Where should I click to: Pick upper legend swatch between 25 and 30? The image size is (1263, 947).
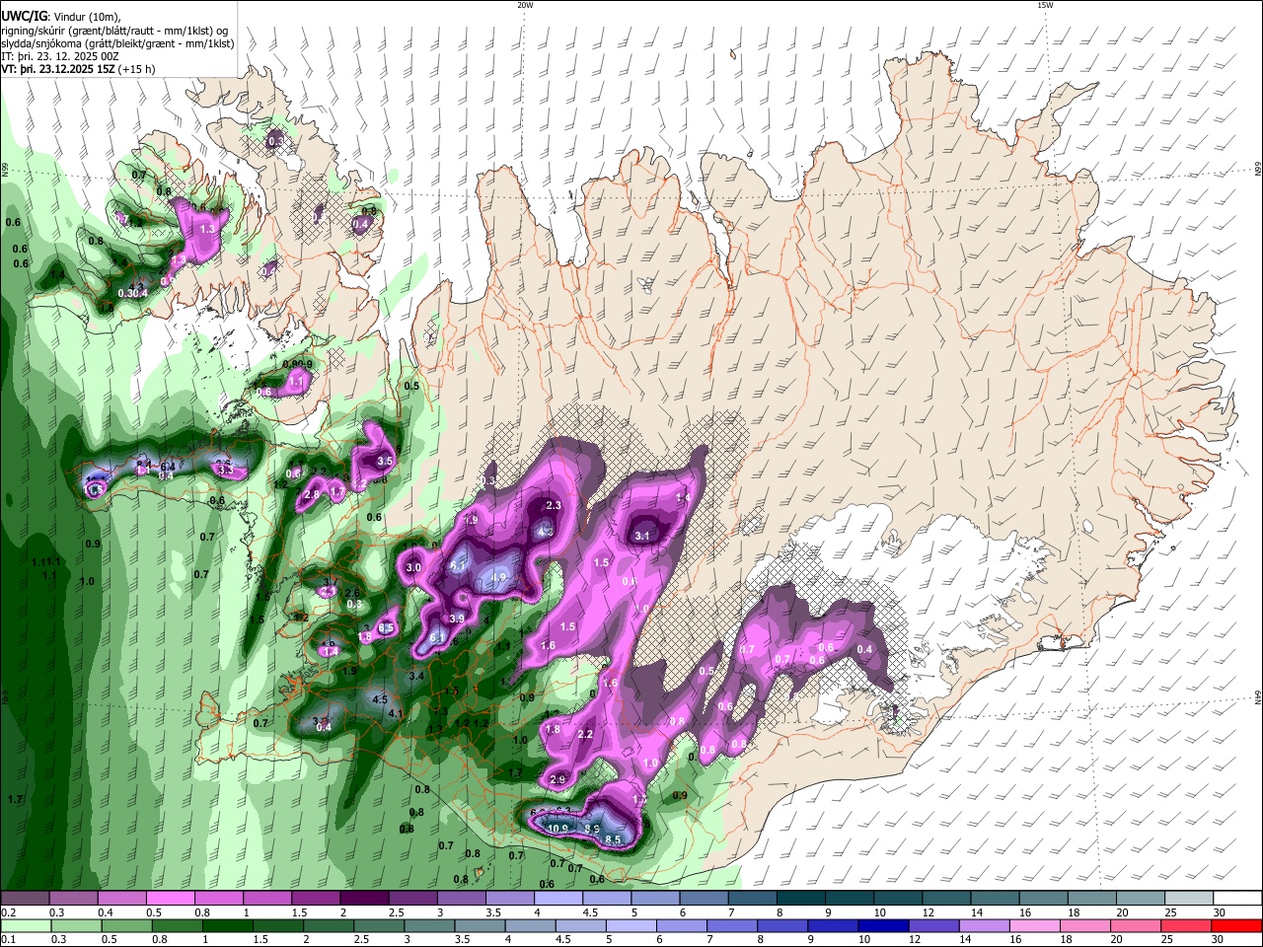[x=1188, y=898]
